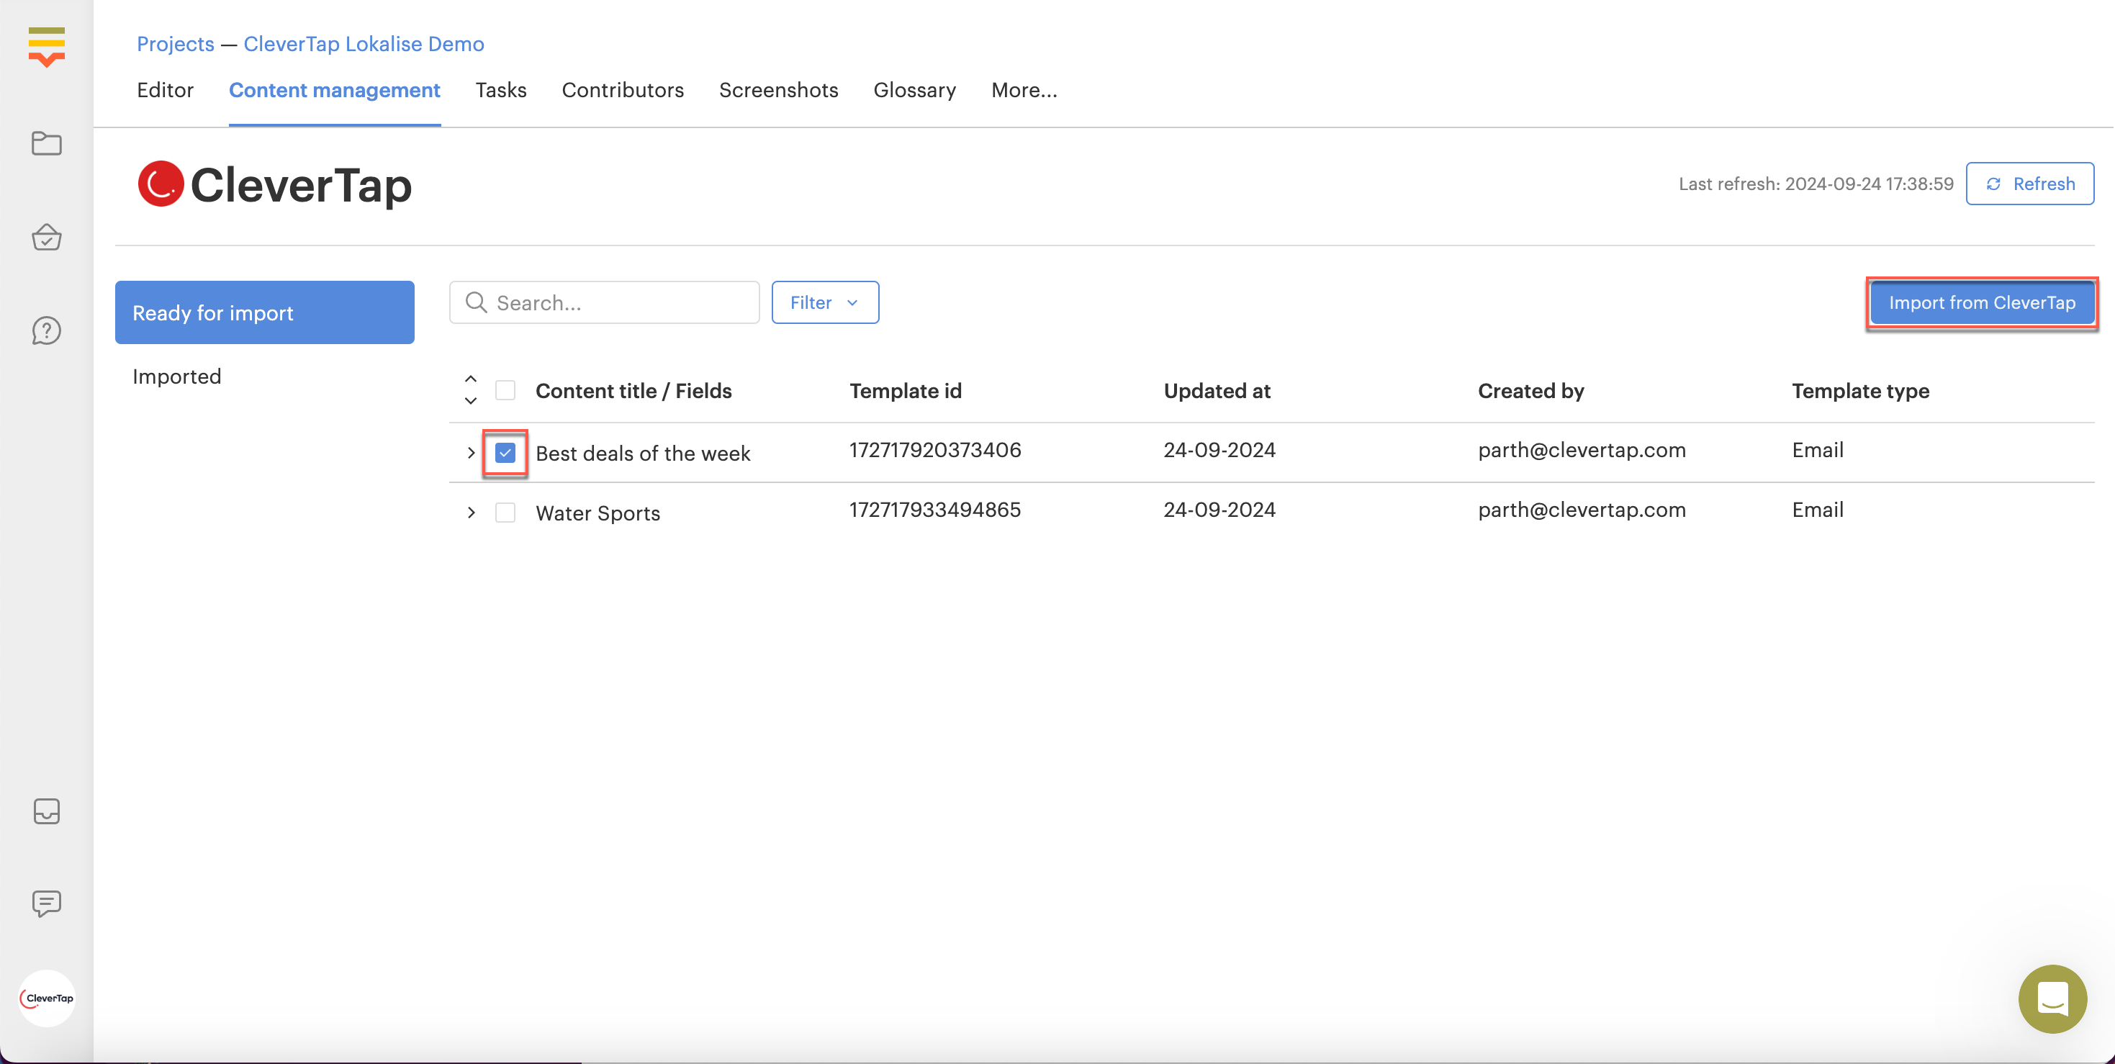The image size is (2115, 1064).
Task: Click the Template id column header
Action: 905,390
